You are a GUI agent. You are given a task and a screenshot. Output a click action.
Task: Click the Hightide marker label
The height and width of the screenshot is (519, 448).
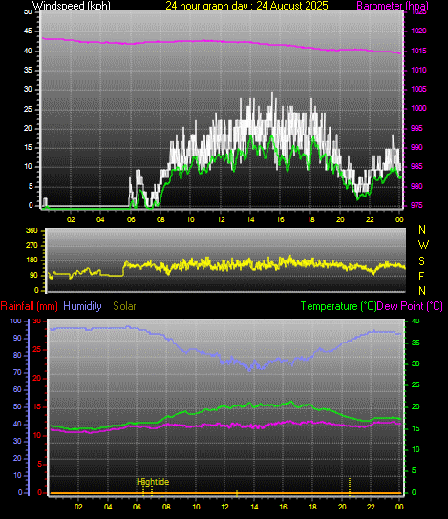point(153,482)
